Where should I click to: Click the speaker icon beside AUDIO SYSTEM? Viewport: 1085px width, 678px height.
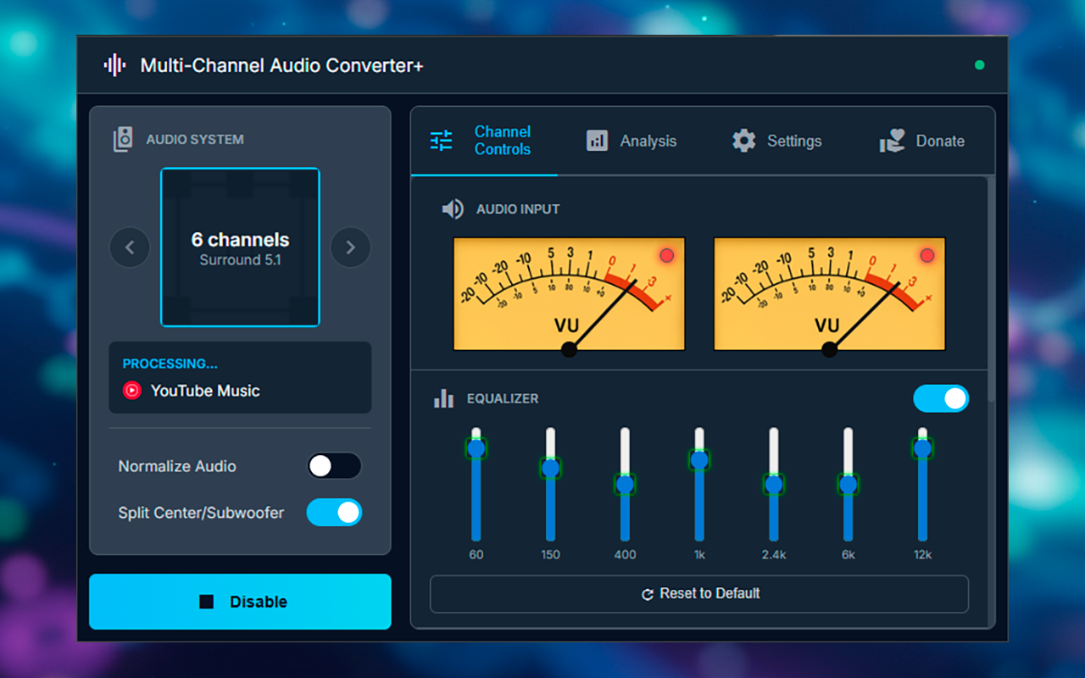[x=122, y=139]
